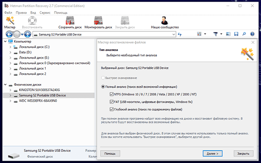The width and height of the screenshot is (261, 163).
Task: Collapse the Физические диски group
Action: pyautogui.click(x=5, y=85)
